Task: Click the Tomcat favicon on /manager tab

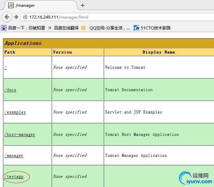Action: (11, 5)
